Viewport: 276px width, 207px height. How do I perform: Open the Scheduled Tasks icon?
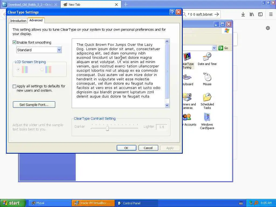point(207,101)
